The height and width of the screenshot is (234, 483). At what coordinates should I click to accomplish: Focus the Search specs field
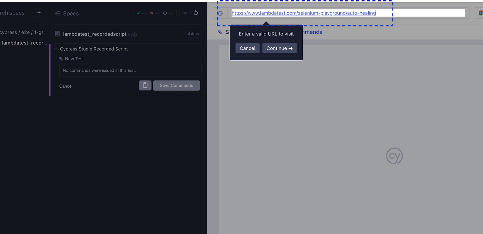click(x=13, y=13)
